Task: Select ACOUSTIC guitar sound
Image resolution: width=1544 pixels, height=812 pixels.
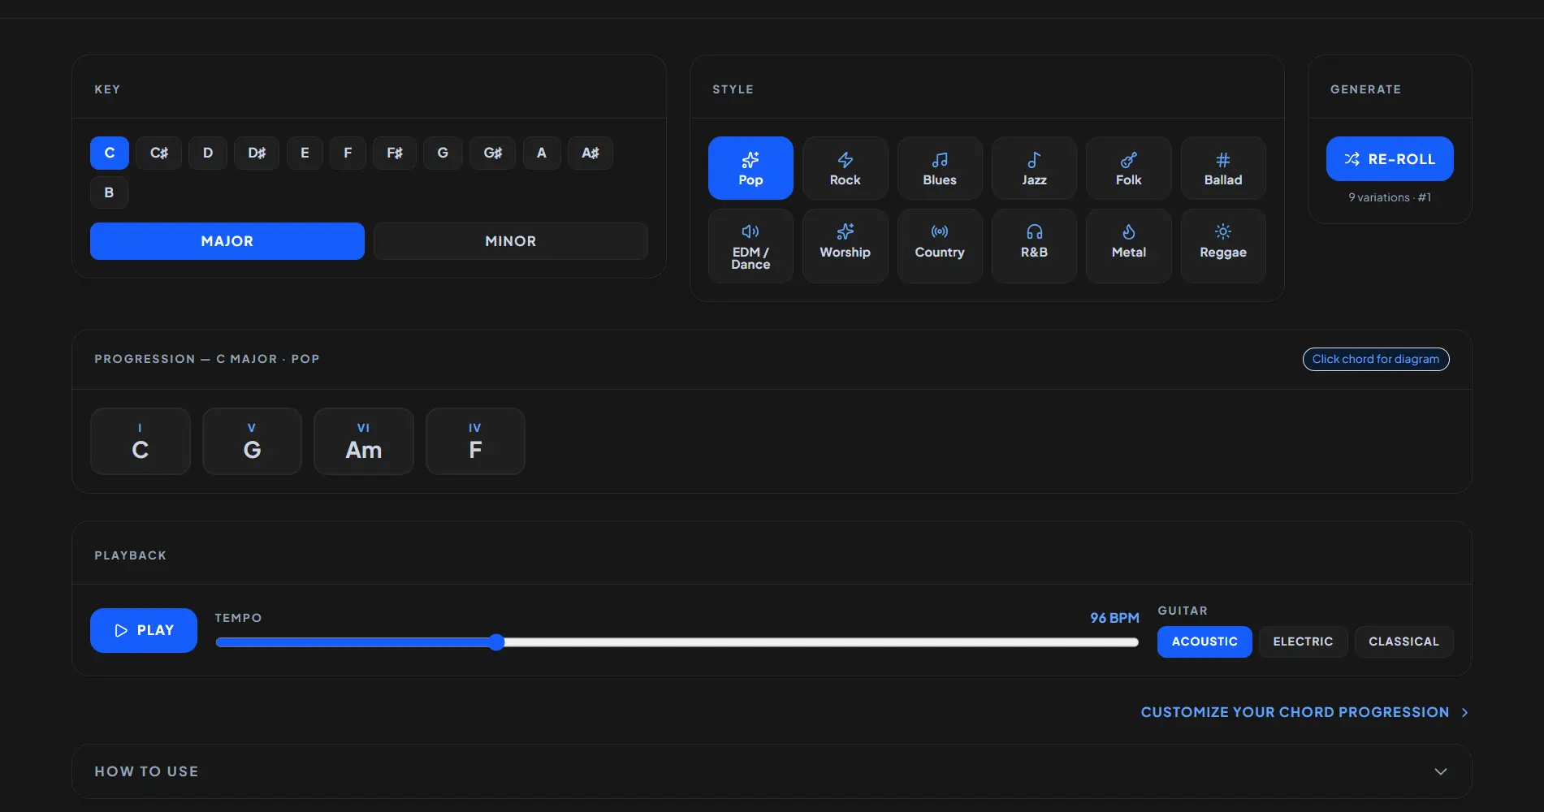Action: (1204, 641)
